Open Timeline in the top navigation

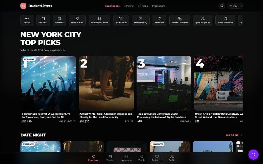pos(129,6)
